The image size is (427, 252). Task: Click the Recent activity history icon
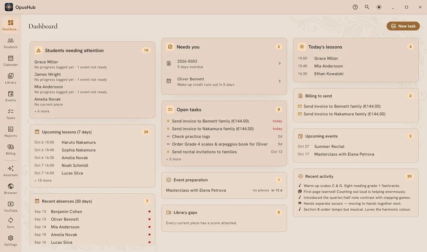point(300,176)
